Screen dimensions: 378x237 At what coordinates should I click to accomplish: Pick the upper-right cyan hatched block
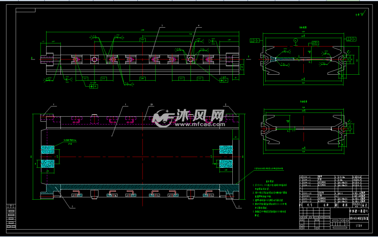(225, 150)
